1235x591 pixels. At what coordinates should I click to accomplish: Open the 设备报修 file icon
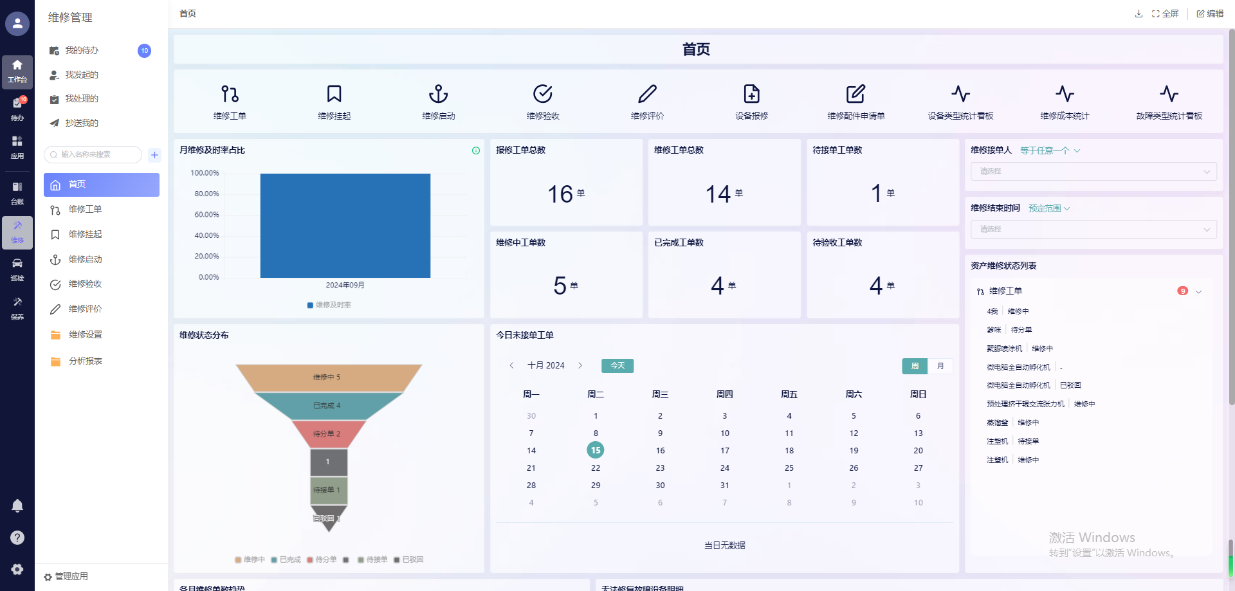coord(751,95)
